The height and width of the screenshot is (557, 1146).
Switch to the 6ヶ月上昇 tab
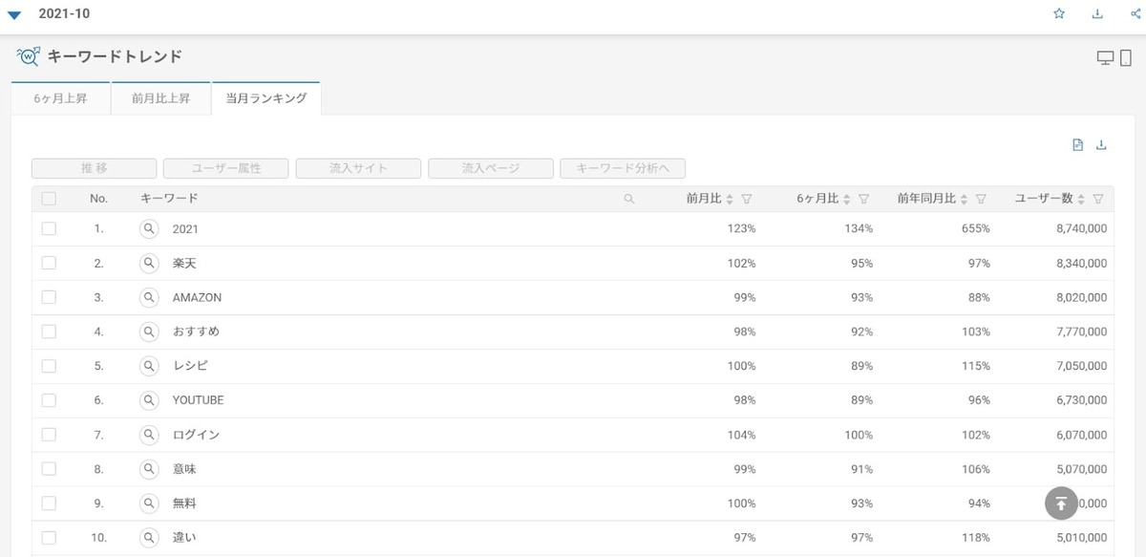click(x=60, y=98)
